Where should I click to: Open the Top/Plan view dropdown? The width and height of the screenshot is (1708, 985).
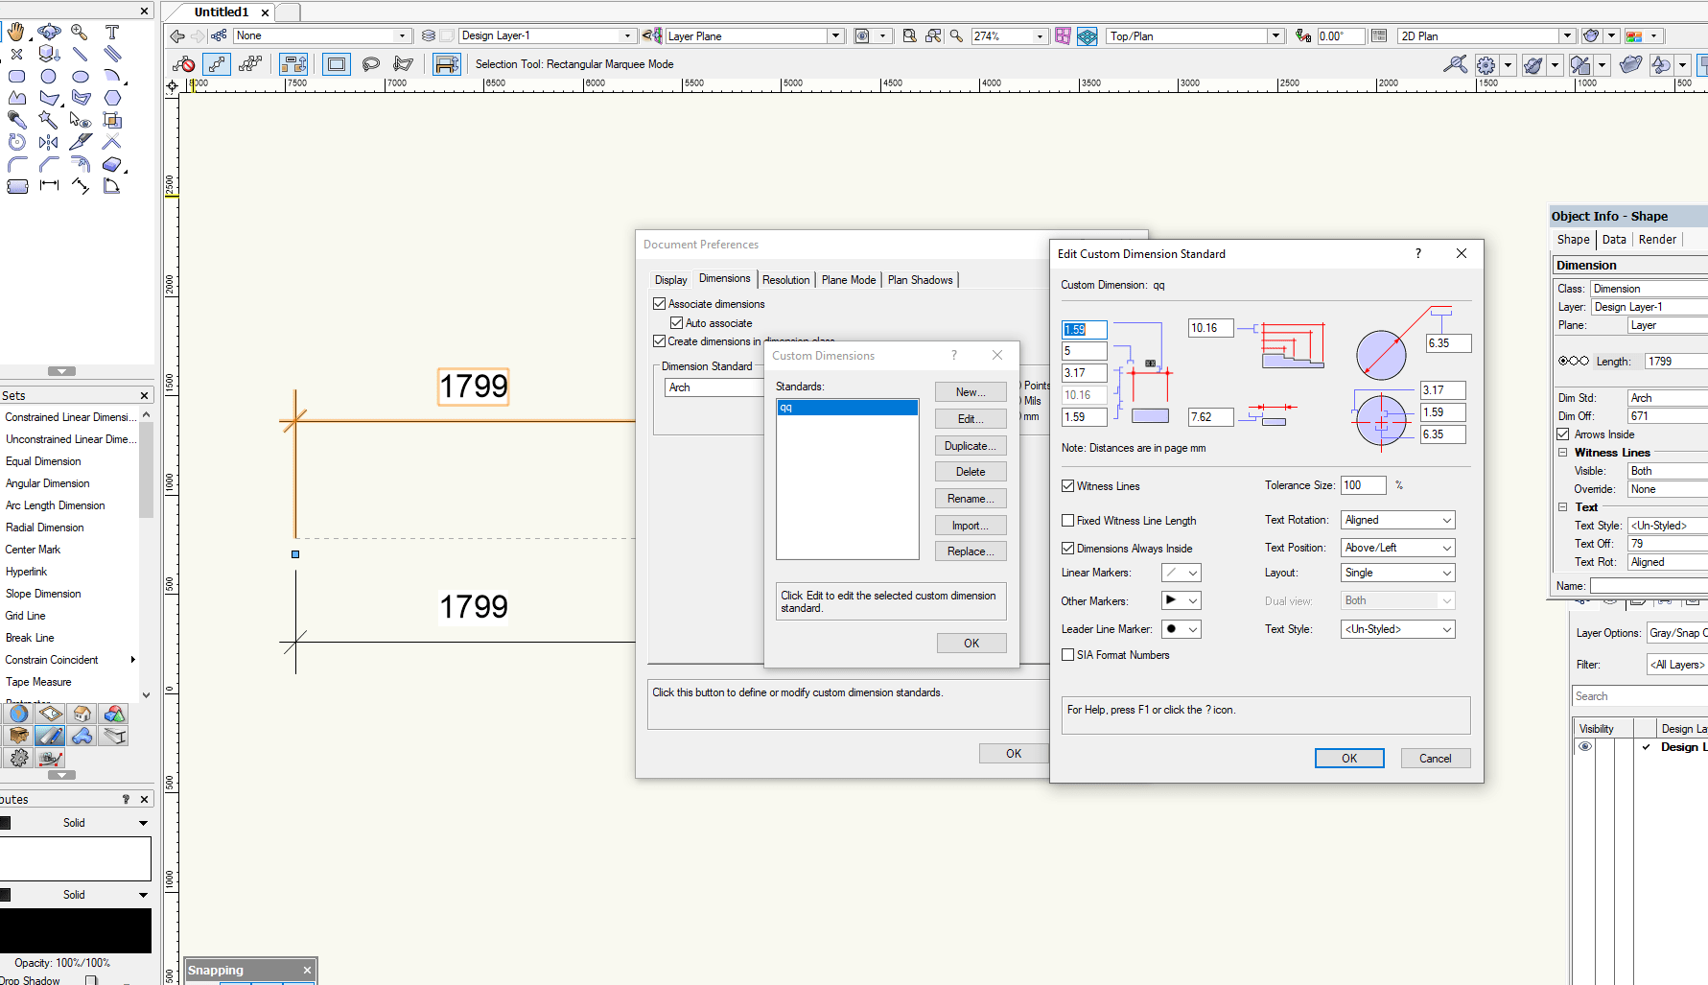1275,35
